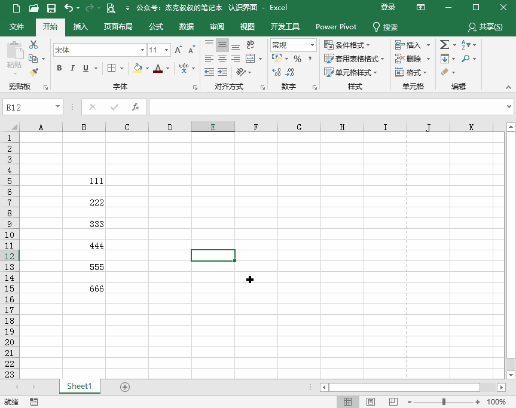Open Conditional Formatting options
Screen dimensions: 516x408
coord(348,44)
